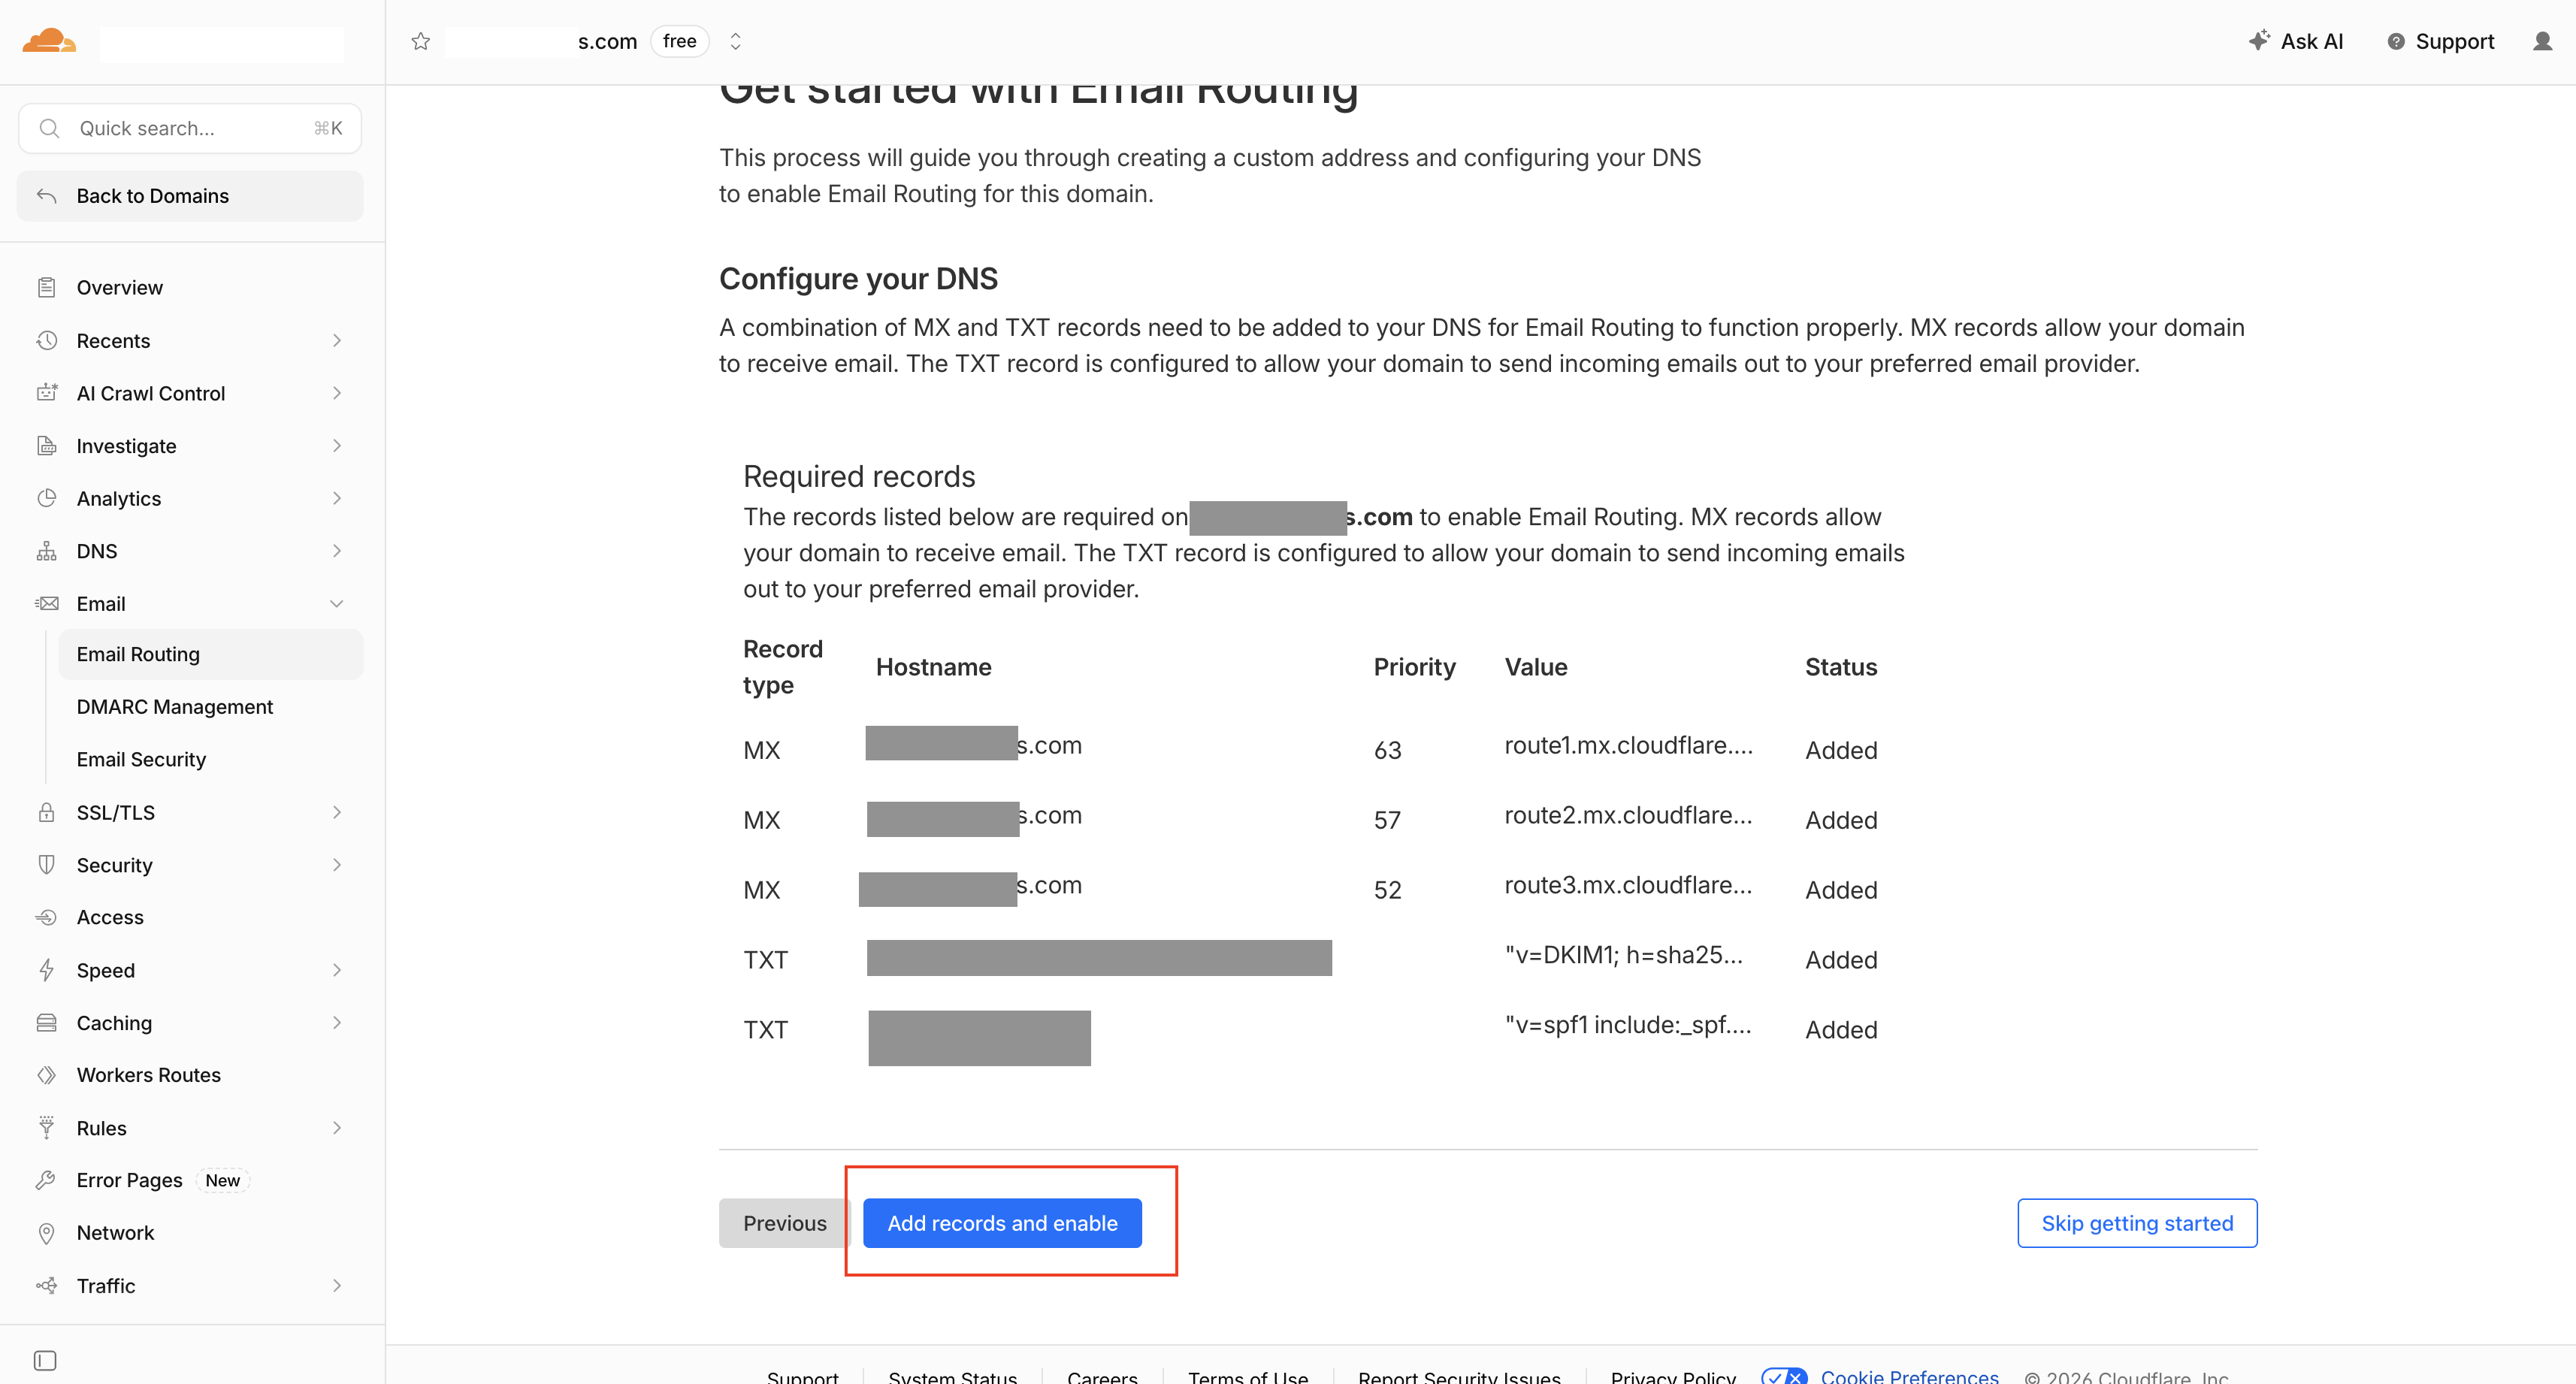The image size is (2576, 1384).
Task: Open the user account profile icon
Action: pos(2542,41)
